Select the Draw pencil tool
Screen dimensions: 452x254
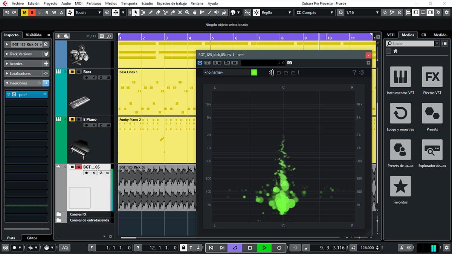pos(151,12)
